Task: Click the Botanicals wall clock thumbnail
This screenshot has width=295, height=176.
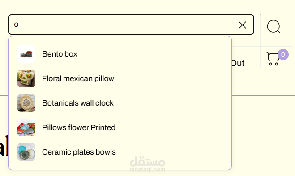Action: click(x=26, y=103)
